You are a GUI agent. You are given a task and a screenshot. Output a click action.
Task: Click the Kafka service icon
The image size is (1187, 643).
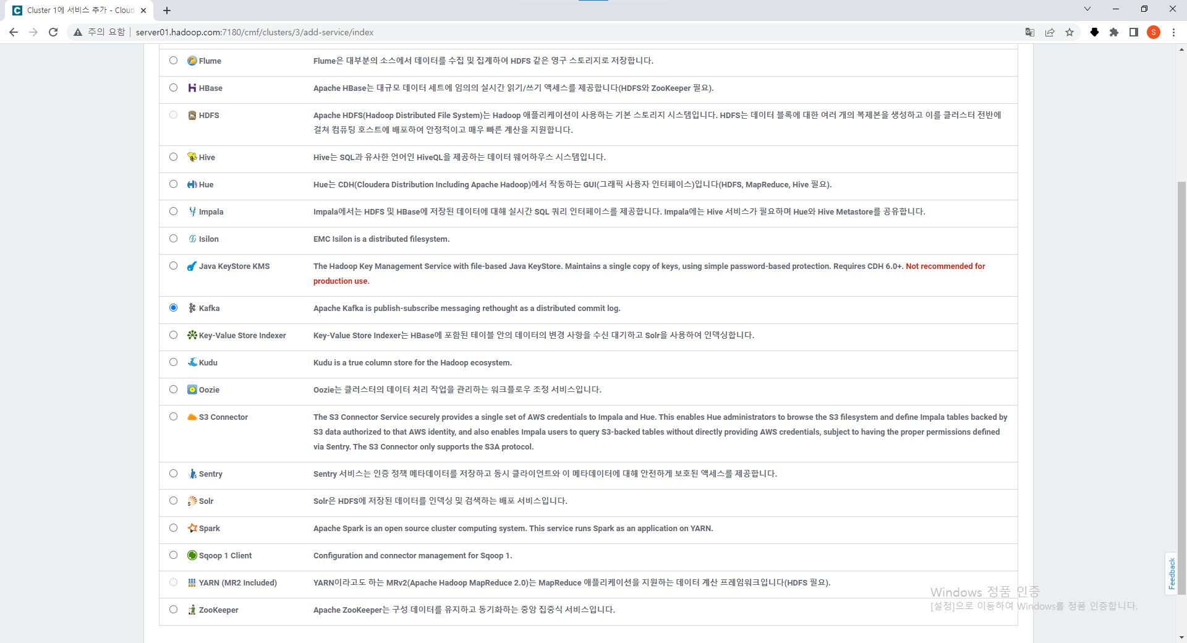click(x=192, y=308)
